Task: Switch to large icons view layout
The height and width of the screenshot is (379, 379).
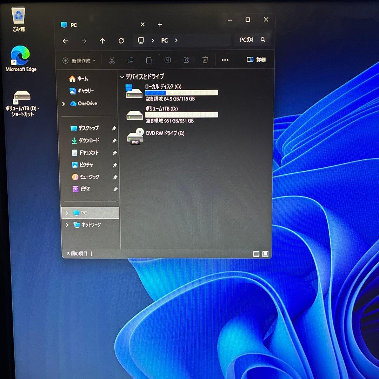Action: [x=265, y=254]
